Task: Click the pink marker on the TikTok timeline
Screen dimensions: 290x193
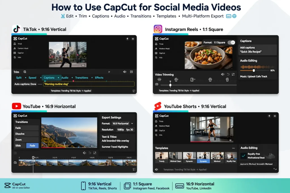Action: [x=73, y=81]
